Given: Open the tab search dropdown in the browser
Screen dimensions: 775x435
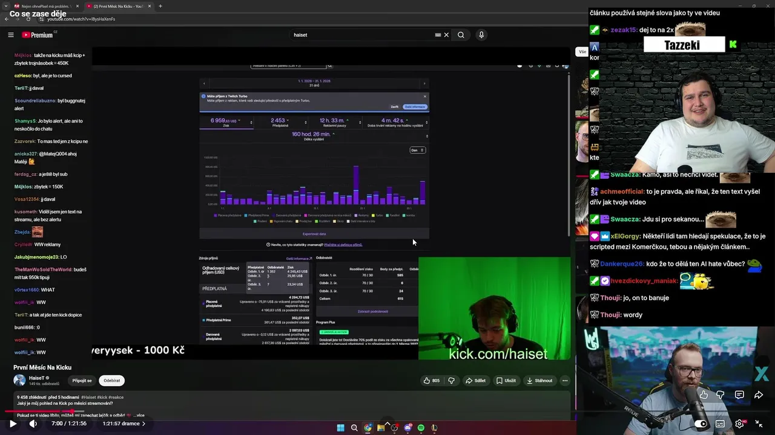Looking at the screenshot, I should click(x=5, y=6).
